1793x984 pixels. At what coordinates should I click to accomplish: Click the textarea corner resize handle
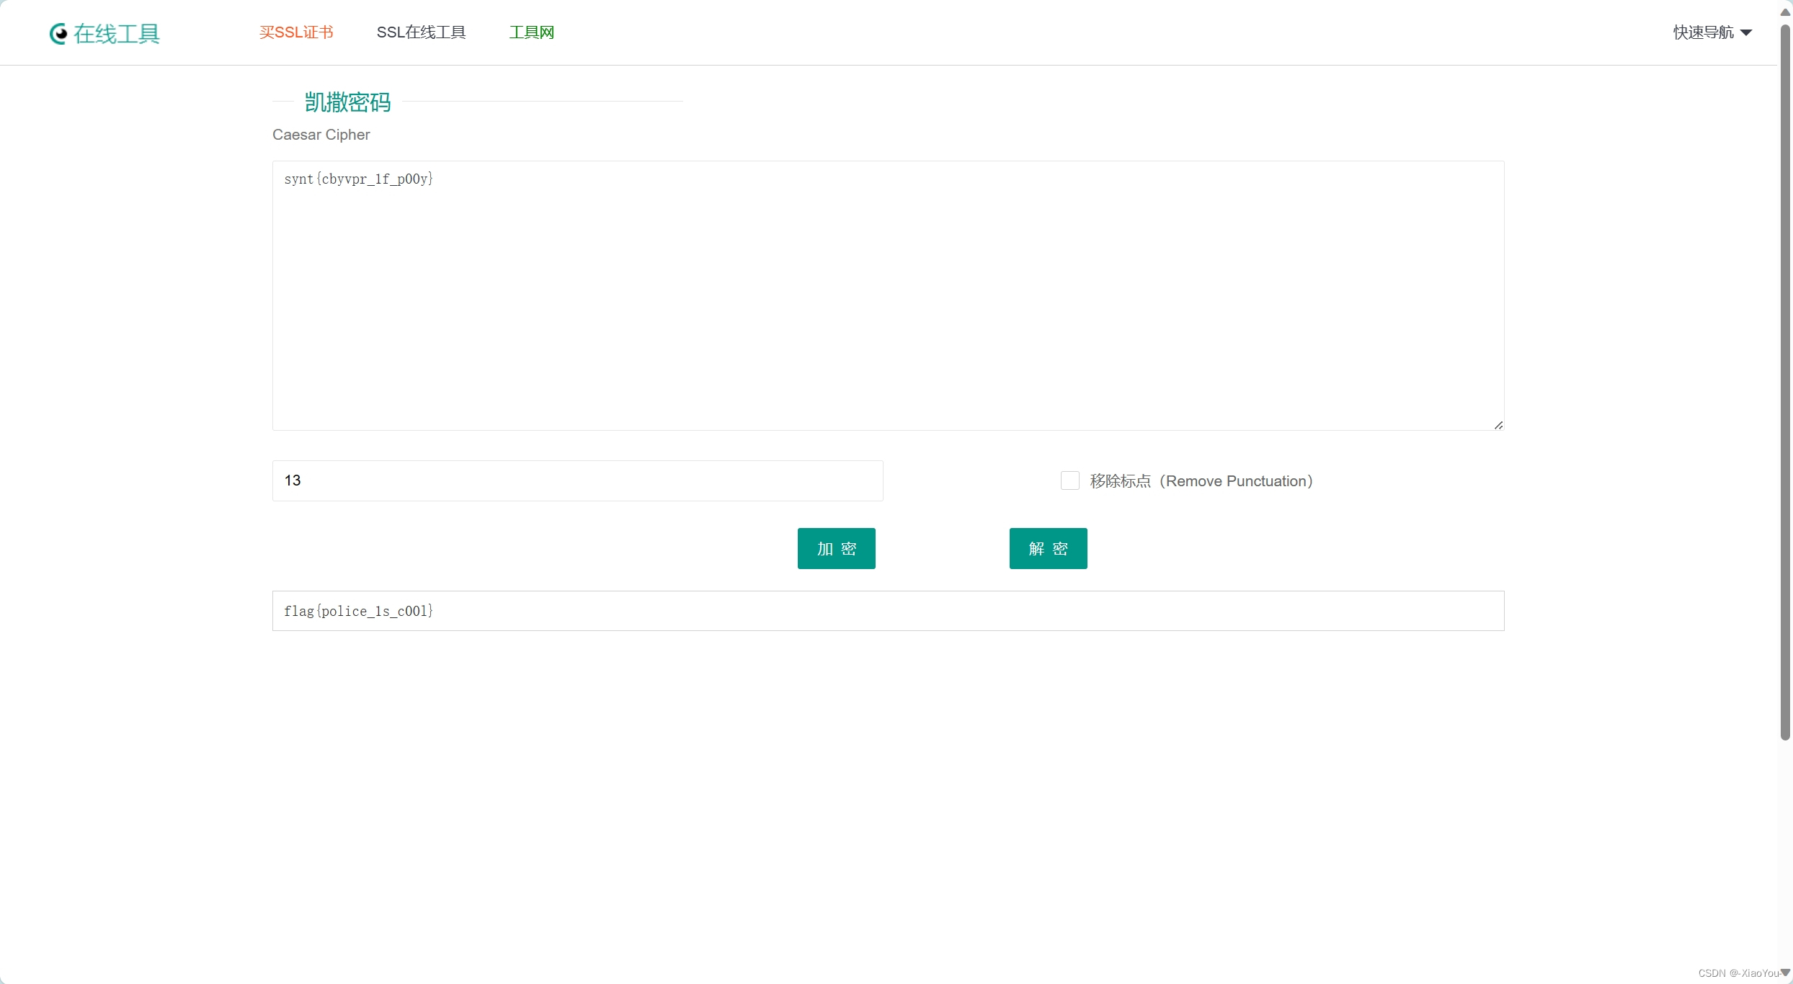1499,424
